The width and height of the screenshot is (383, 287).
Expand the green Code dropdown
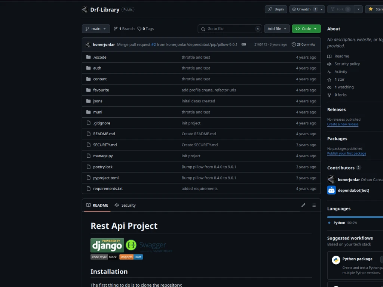[306, 29]
